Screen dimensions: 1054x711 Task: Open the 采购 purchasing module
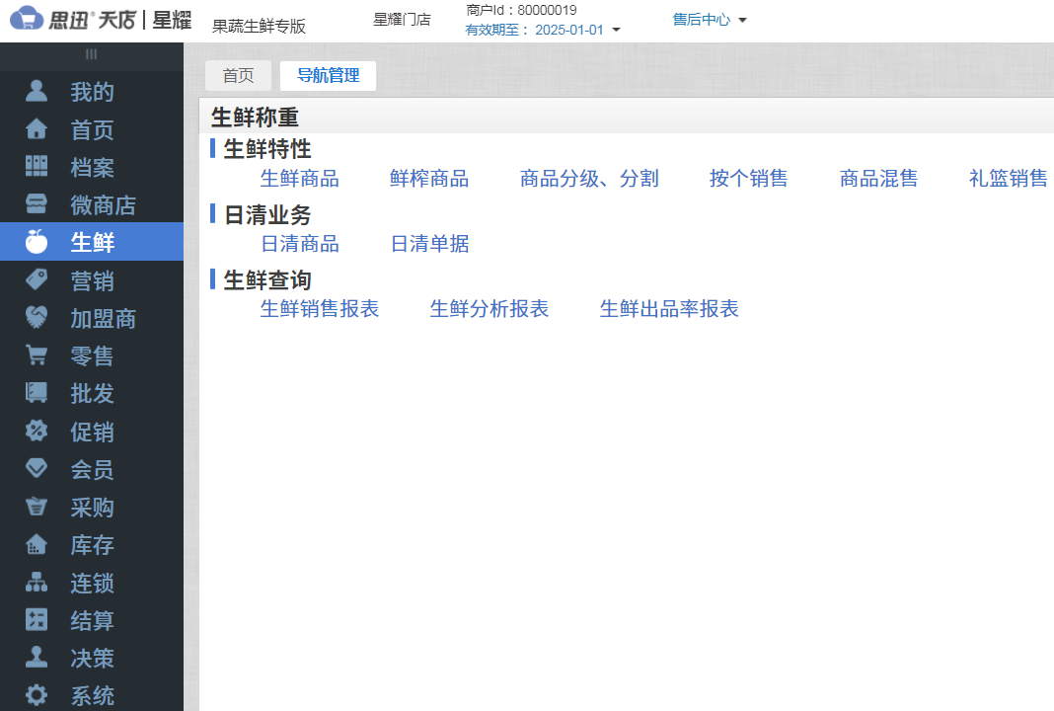tap(92, 507)
